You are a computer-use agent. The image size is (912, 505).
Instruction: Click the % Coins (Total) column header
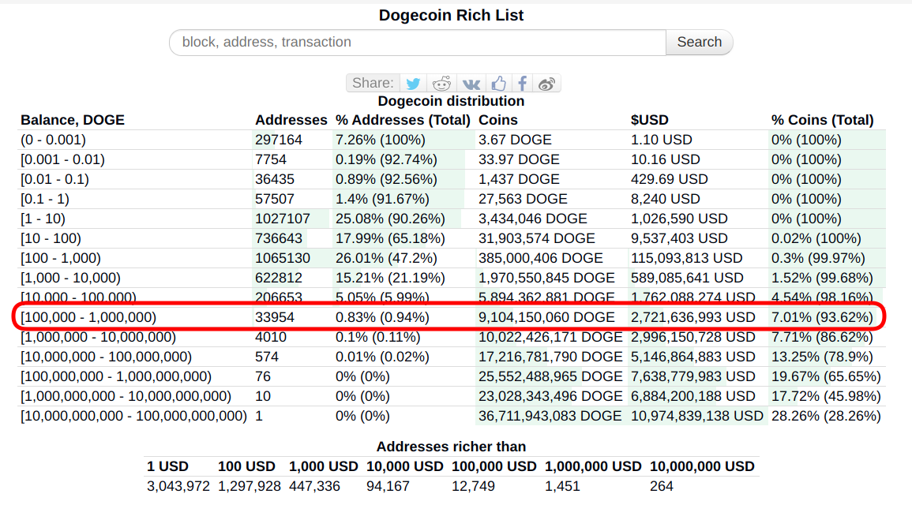tap(822, 120)
